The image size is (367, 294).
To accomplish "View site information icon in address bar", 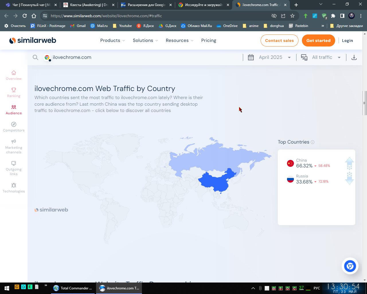I will pyautogui.click(x=45, y=16).
